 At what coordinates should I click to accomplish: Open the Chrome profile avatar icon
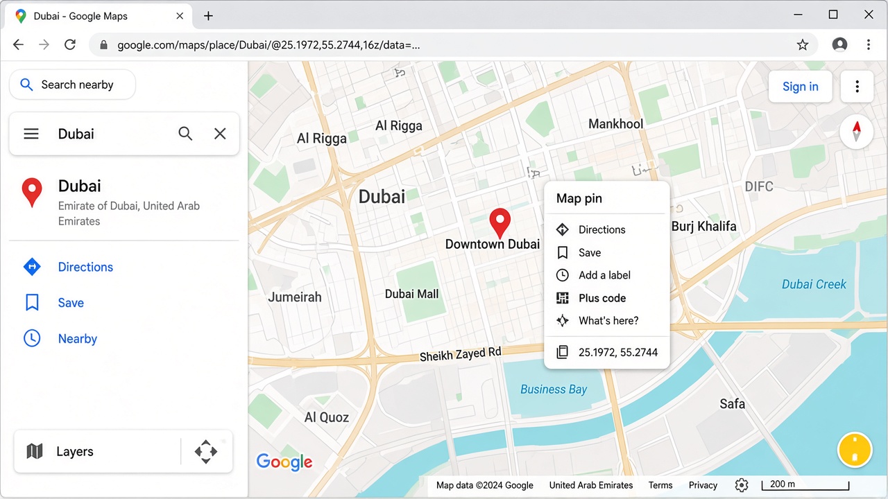click(x=840, y=45)
